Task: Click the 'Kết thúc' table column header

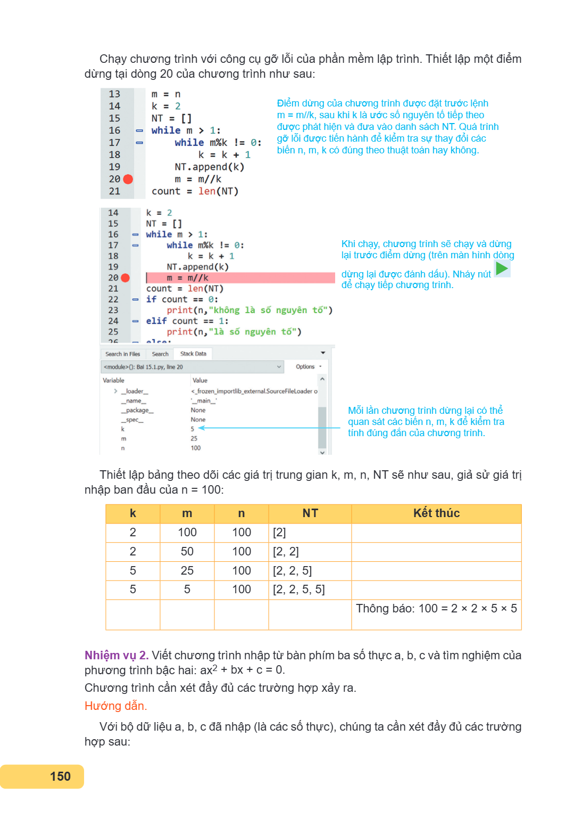Action: (436, 513)
